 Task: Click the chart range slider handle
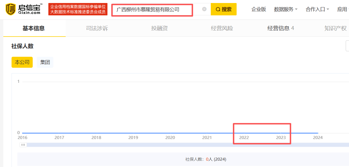coord(23,145)
